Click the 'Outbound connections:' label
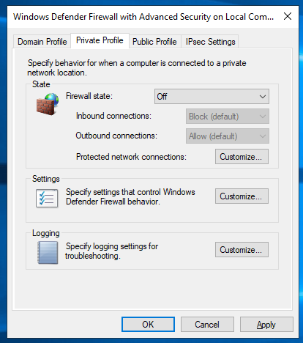The width and height of the screenshot is (303, 343). [x=116, y=136]
